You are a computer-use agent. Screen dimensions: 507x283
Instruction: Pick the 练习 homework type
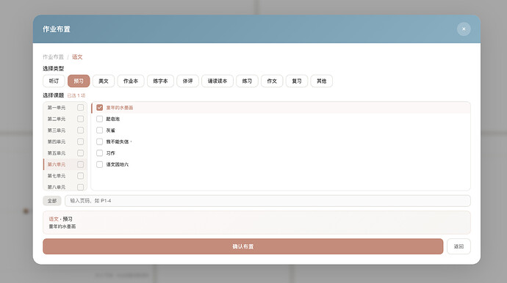tap(247, 81)
